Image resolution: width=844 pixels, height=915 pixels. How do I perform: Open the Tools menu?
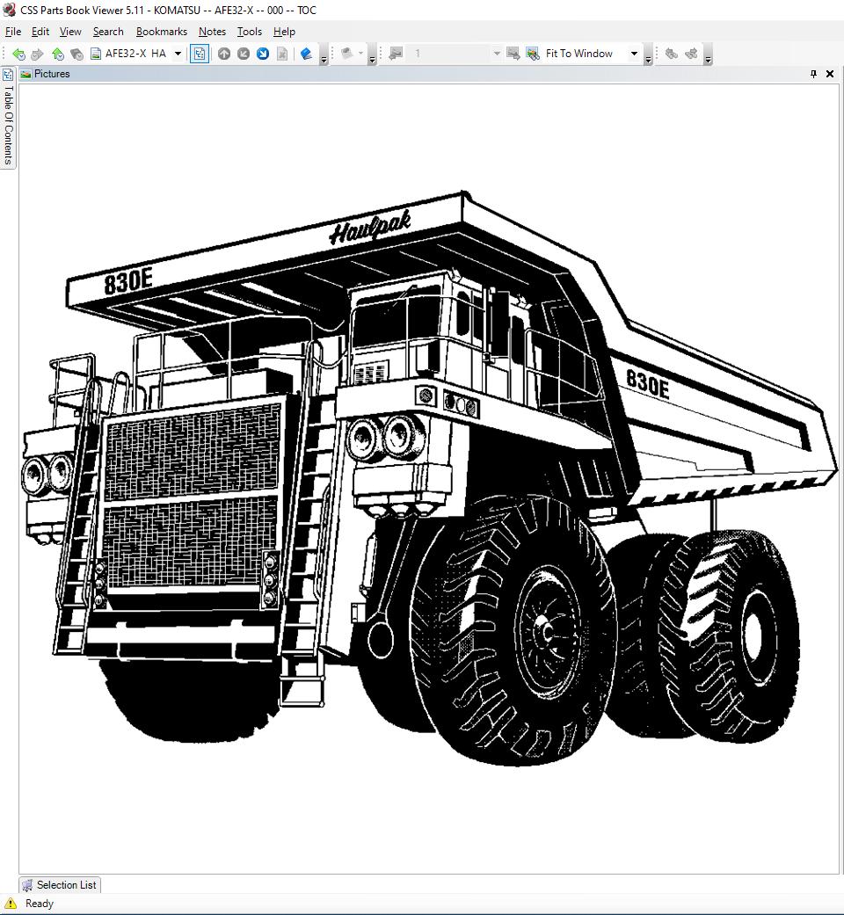(249, 32)
